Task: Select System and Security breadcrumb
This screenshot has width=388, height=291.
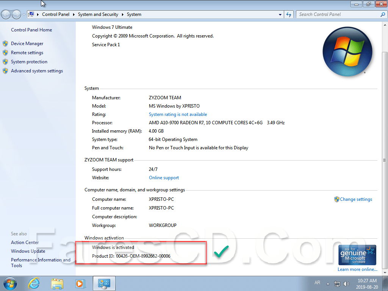Action: pyautogui.click(x=98, y=14)
